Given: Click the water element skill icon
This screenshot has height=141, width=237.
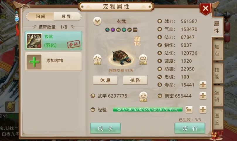Looking at the screenshot, I should [107, 30].
